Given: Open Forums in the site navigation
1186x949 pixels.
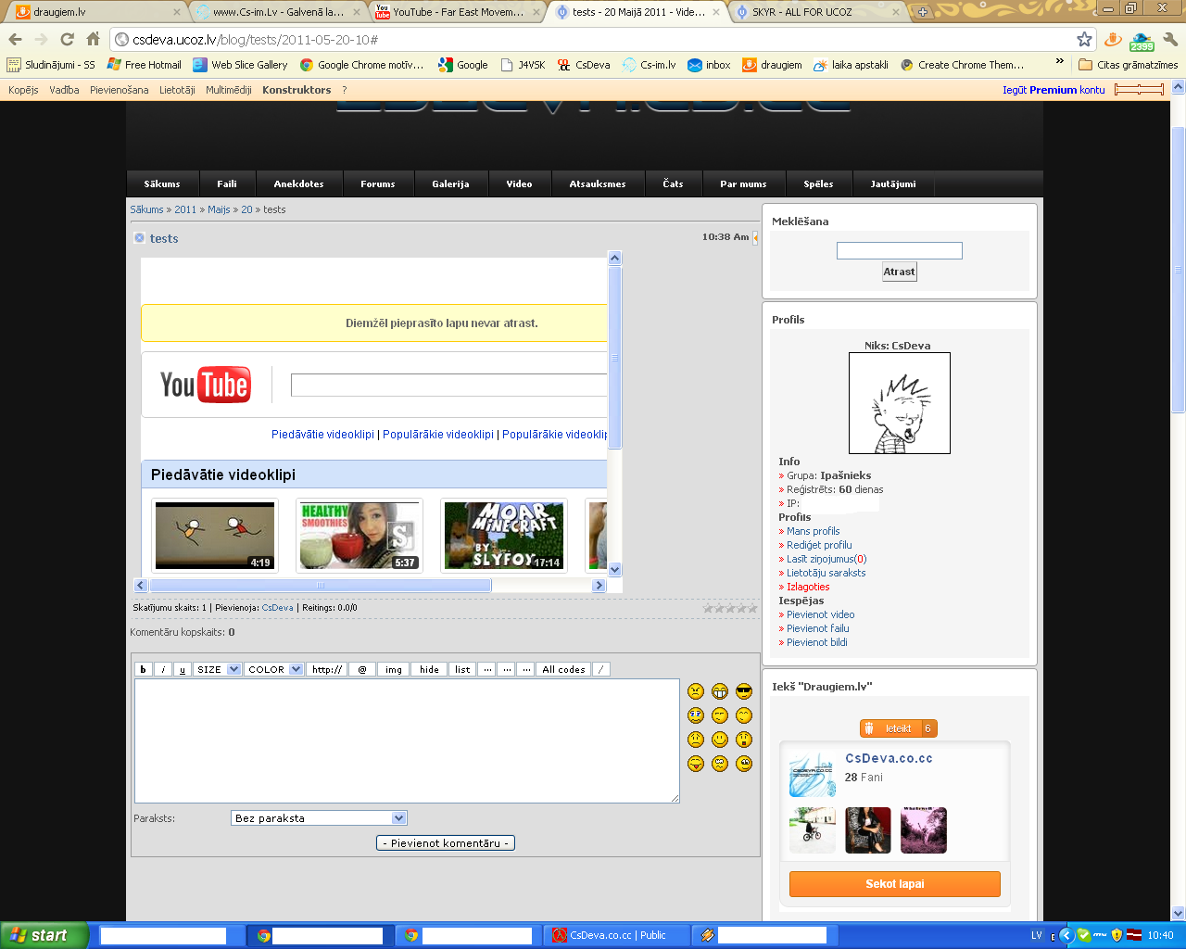Looking at the screenshot, I should pyautogui.click(x=378, y=183).
